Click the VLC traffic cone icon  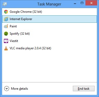click(6, 48)
